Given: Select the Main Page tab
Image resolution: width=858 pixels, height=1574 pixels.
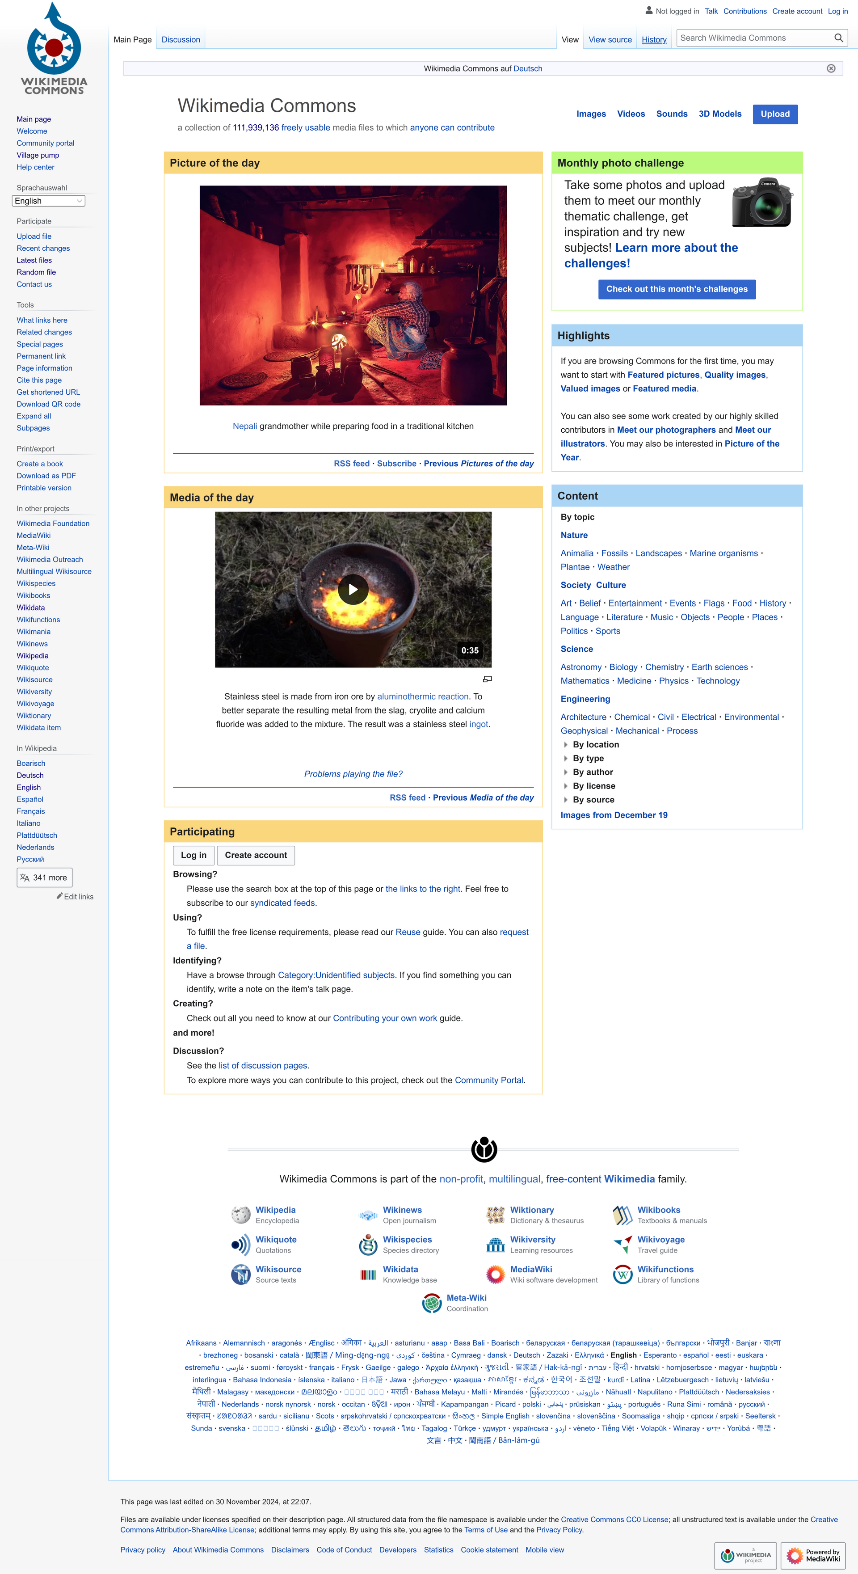Looking at the screenshot, I should 133,40.
